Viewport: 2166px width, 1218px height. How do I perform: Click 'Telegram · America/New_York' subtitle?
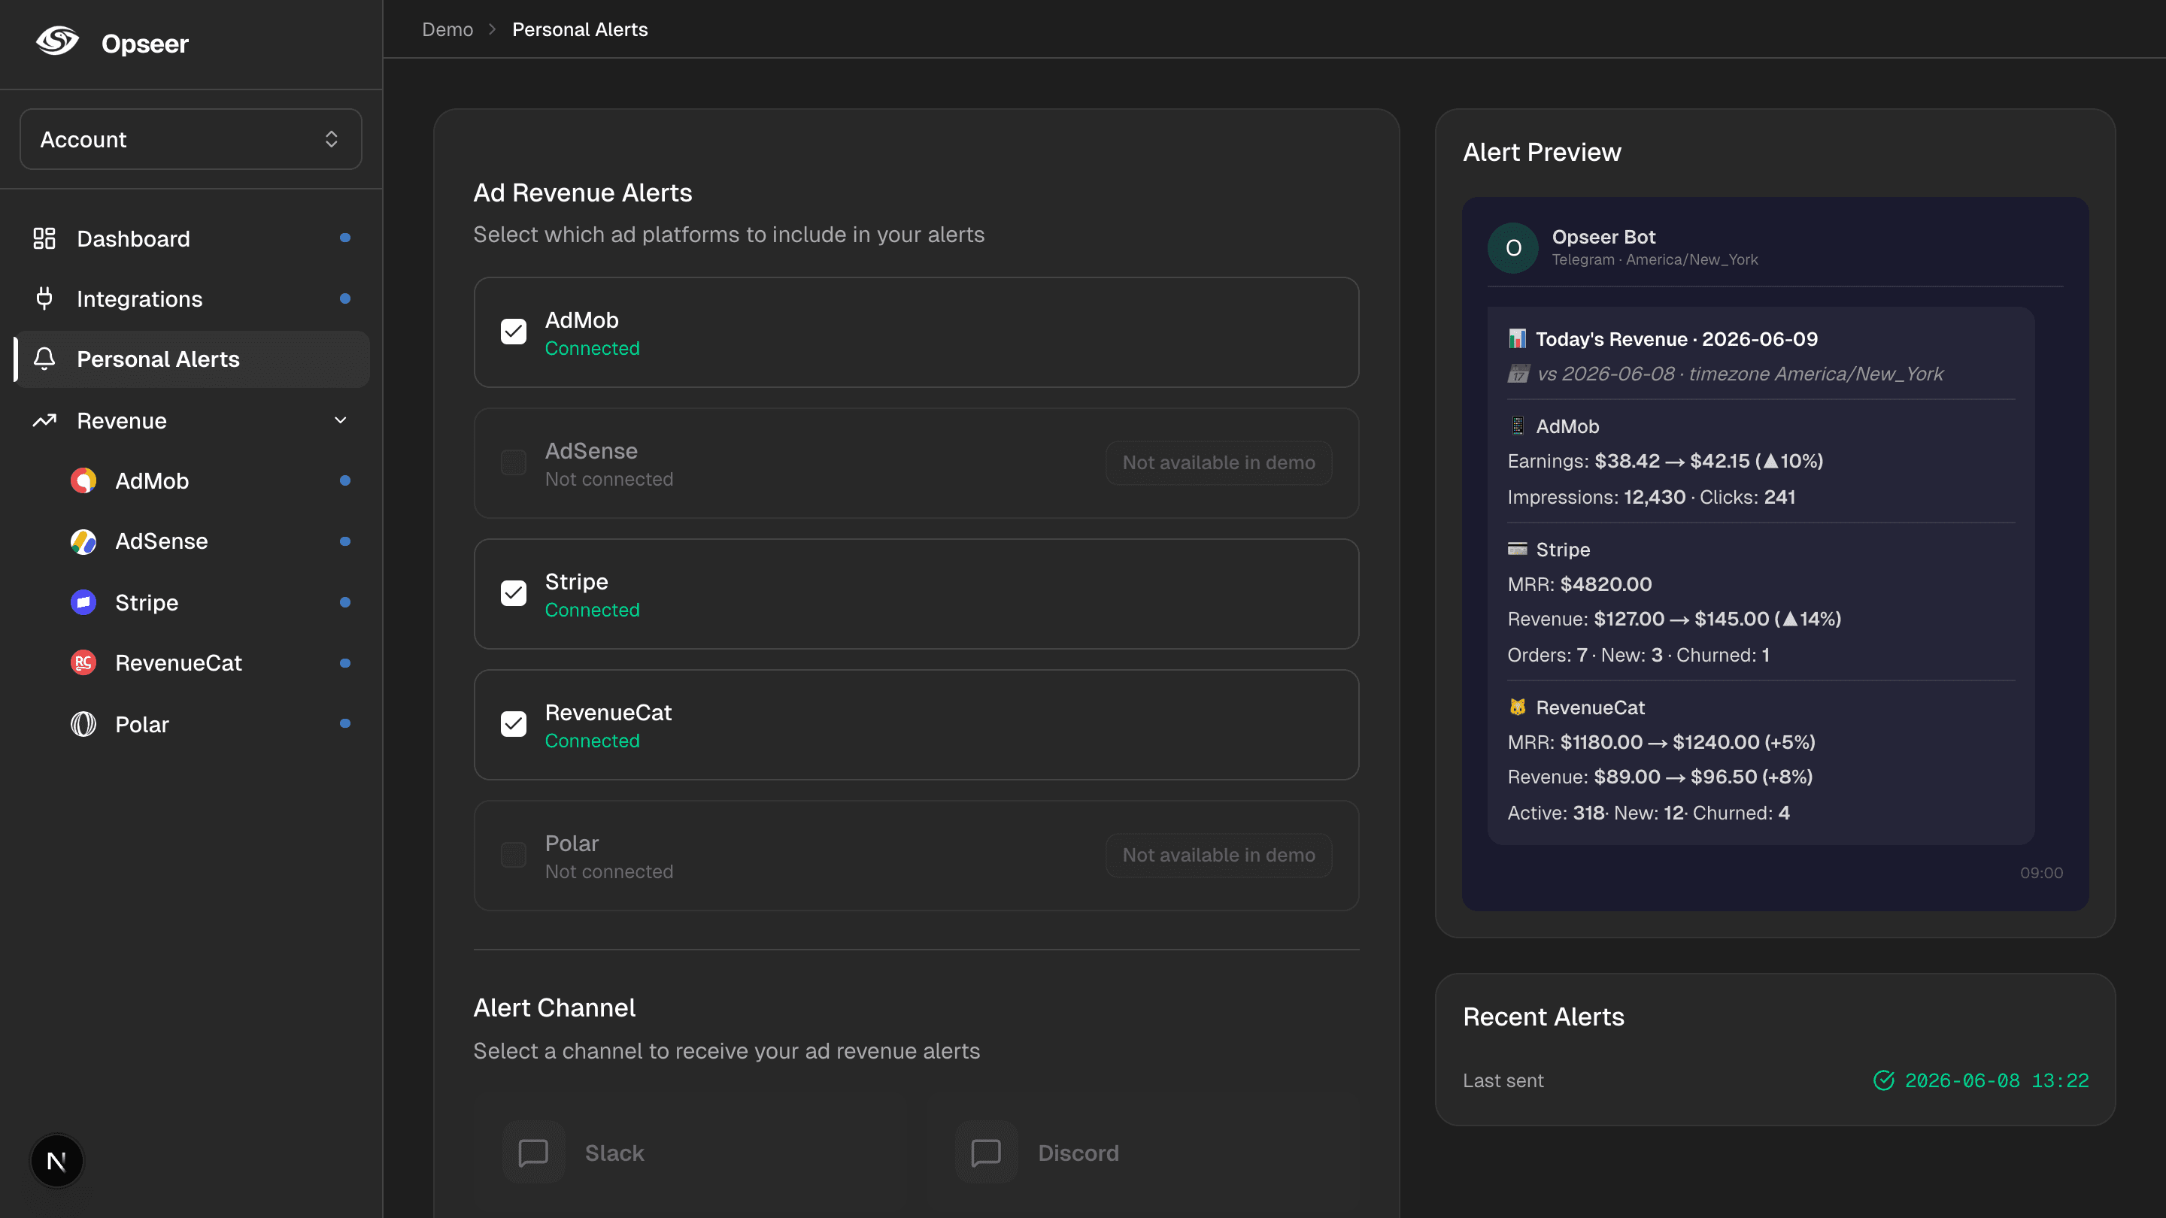coord(1654,259)
